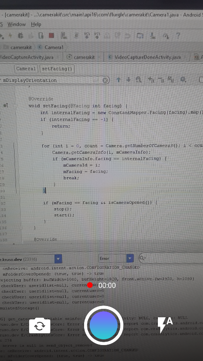Click the SDK manager download icon

(153, 36)
